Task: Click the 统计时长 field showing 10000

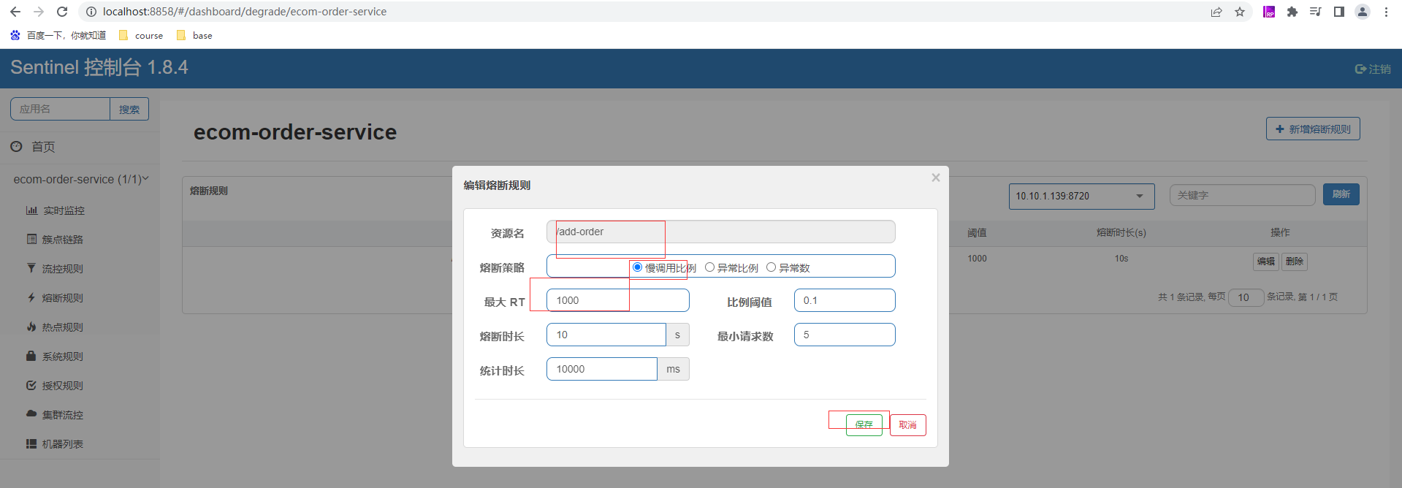Action: pos(602,369)
